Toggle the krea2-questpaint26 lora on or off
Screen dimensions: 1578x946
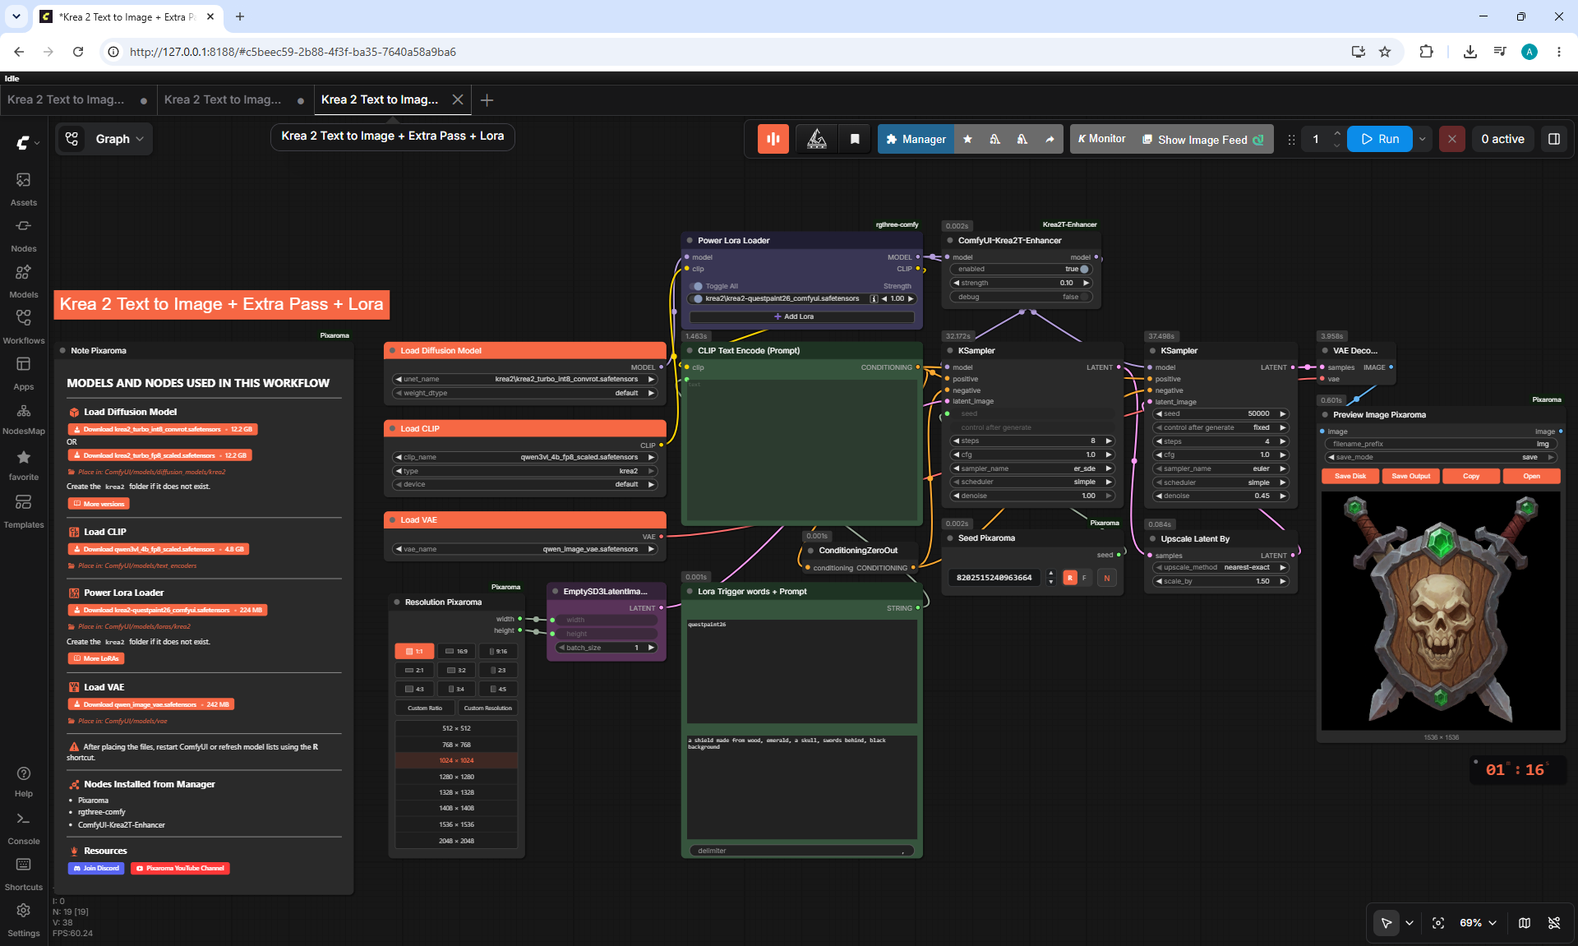[698, 299]
